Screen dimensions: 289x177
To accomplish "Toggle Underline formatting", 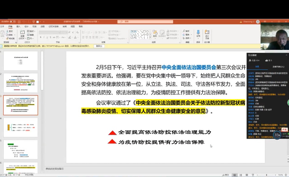I will click(47, 37).
